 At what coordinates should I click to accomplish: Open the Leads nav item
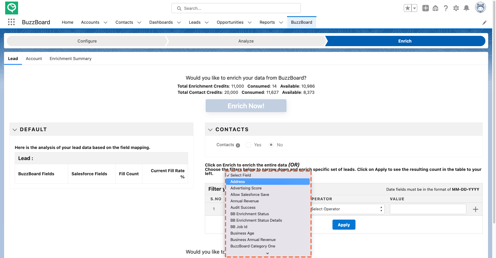tap(195, 22)
